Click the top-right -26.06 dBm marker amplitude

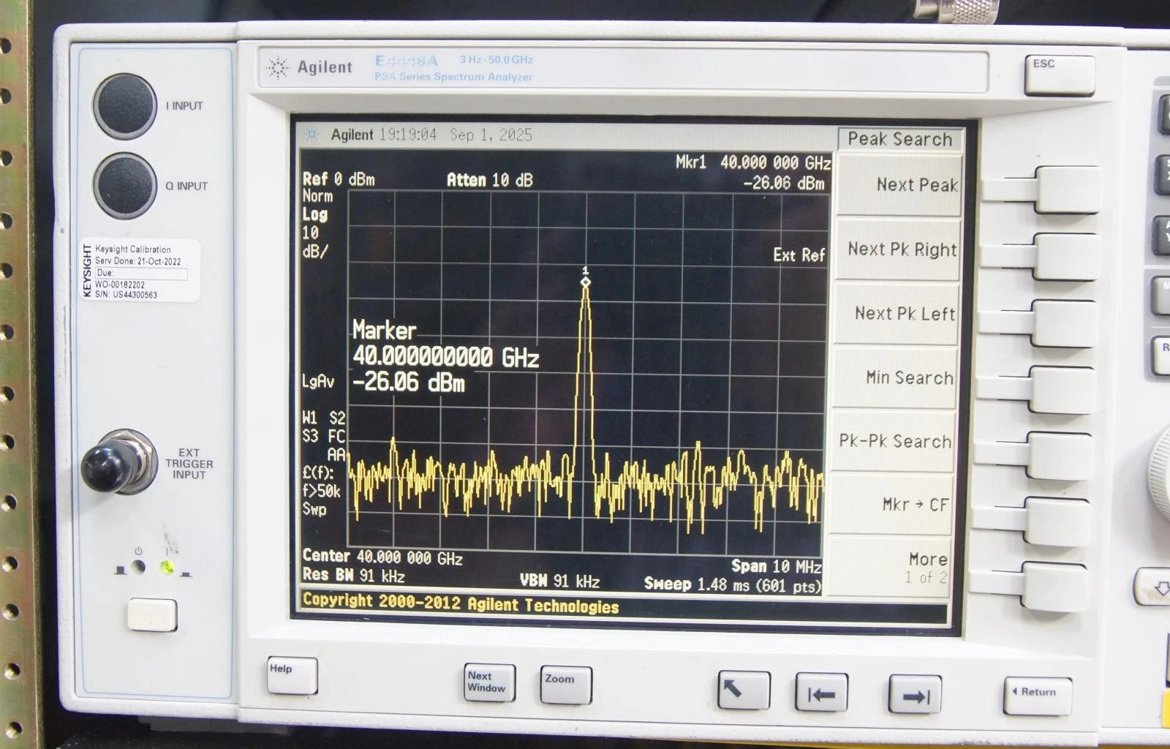(x=783, y=183)
